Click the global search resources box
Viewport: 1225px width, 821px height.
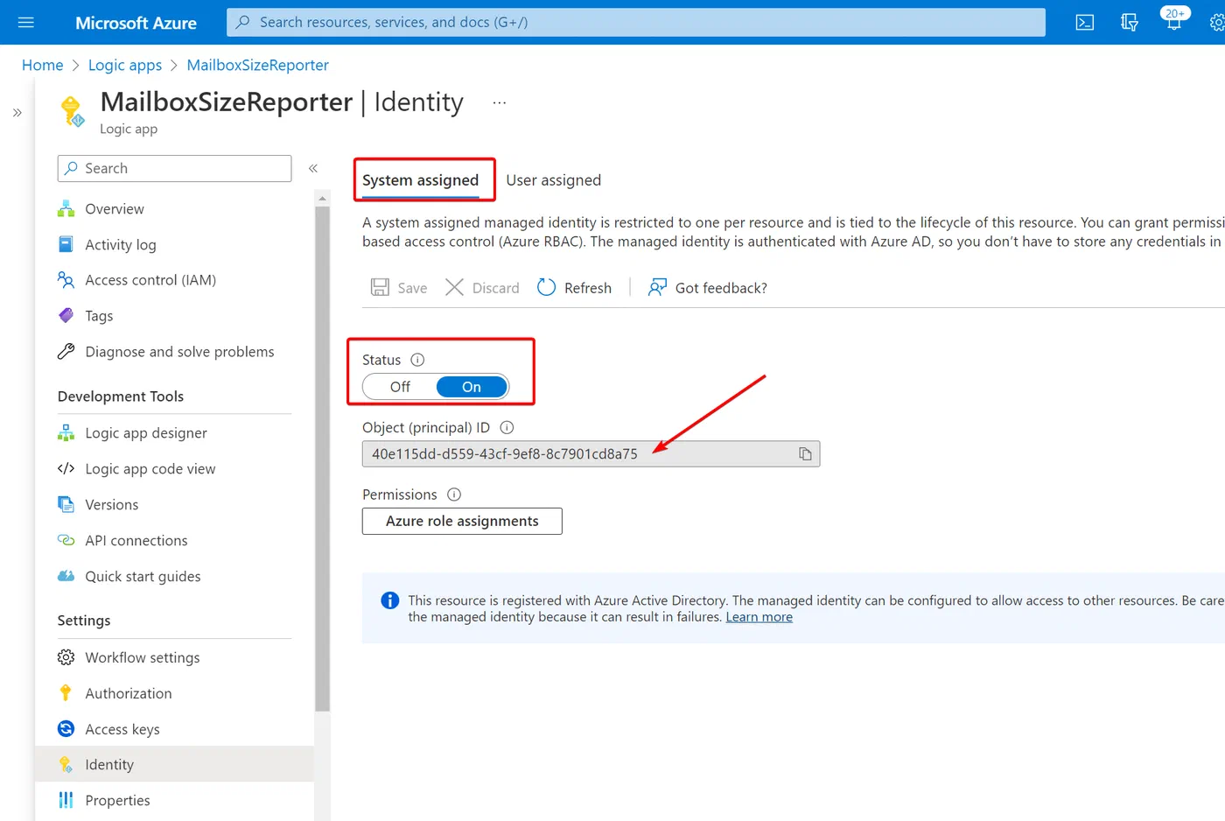(x=636, y=22)
